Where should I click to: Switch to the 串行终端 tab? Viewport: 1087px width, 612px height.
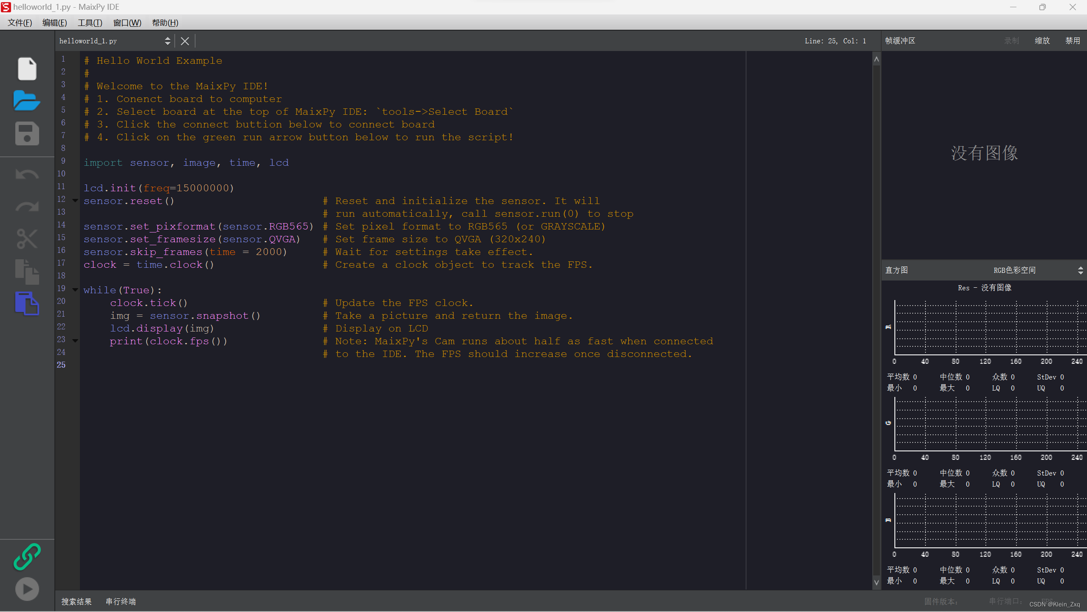(x=121, y=601)
